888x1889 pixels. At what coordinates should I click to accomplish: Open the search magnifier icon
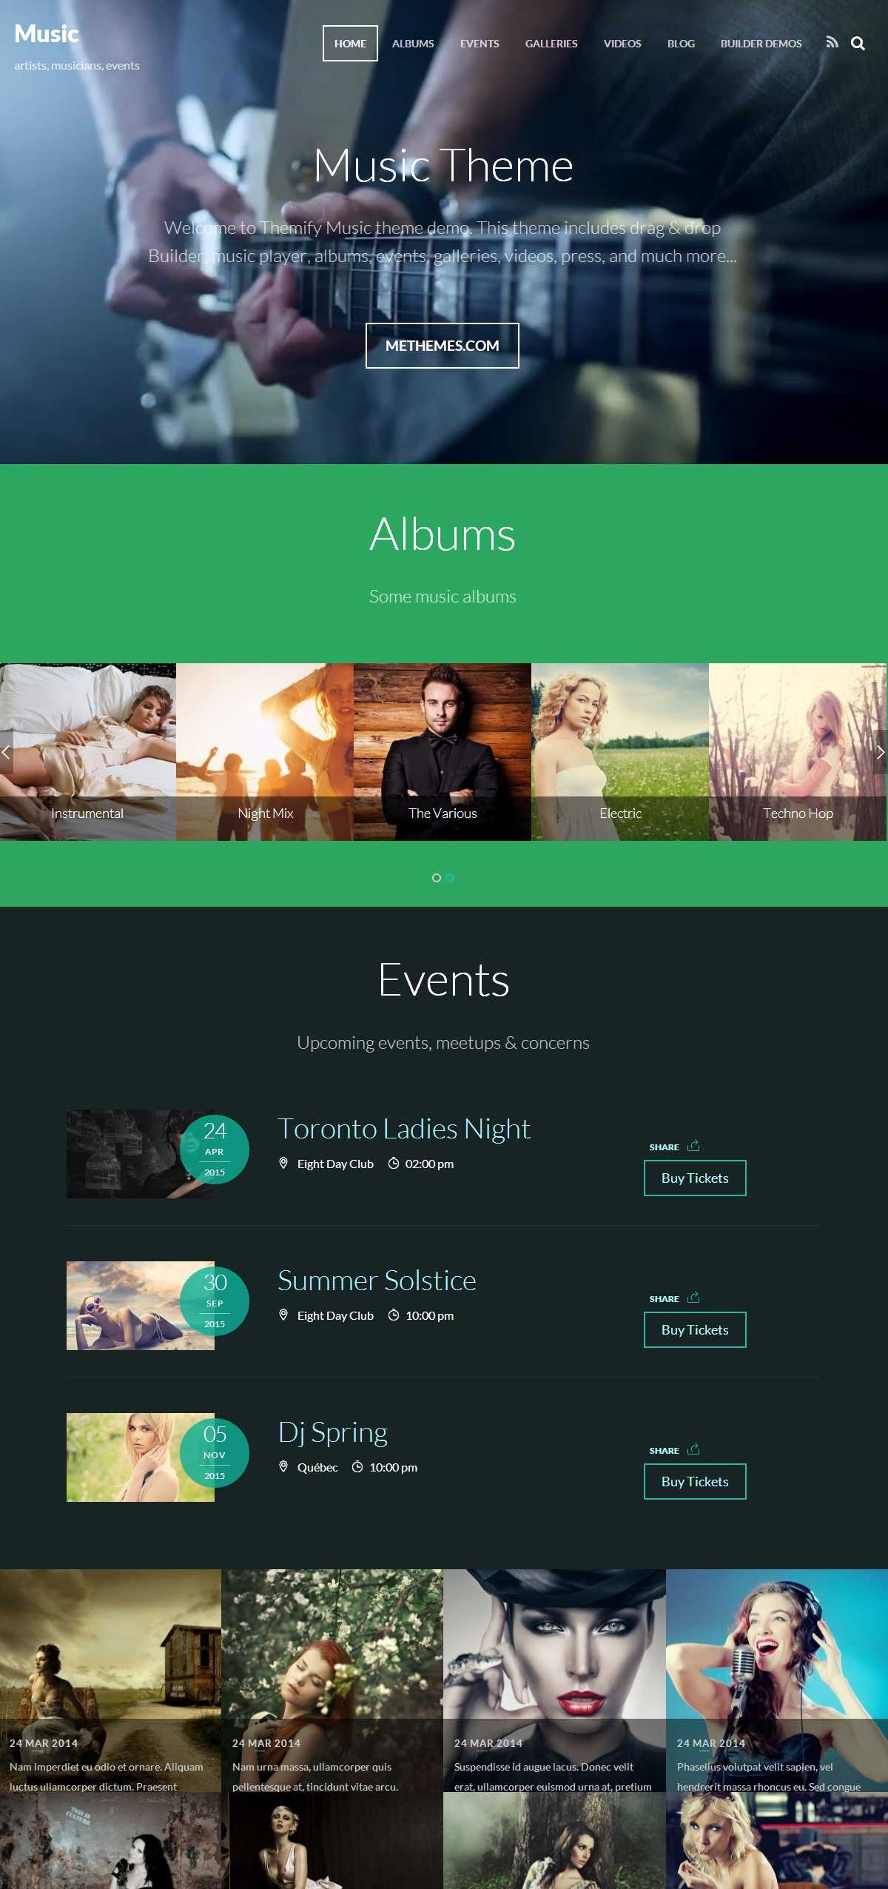coord(858,43)
